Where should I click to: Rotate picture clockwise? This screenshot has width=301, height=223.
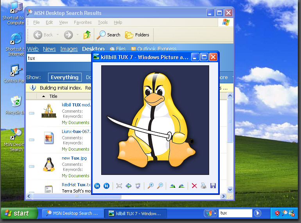click(172, 186)
